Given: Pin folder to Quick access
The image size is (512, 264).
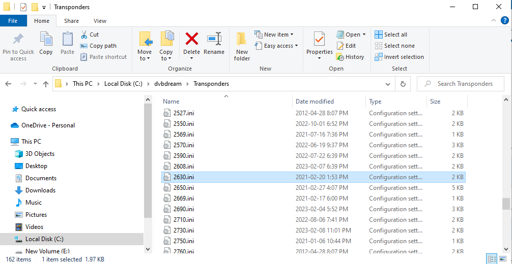Looking at the screenshot, I should (x=18, y=47).
